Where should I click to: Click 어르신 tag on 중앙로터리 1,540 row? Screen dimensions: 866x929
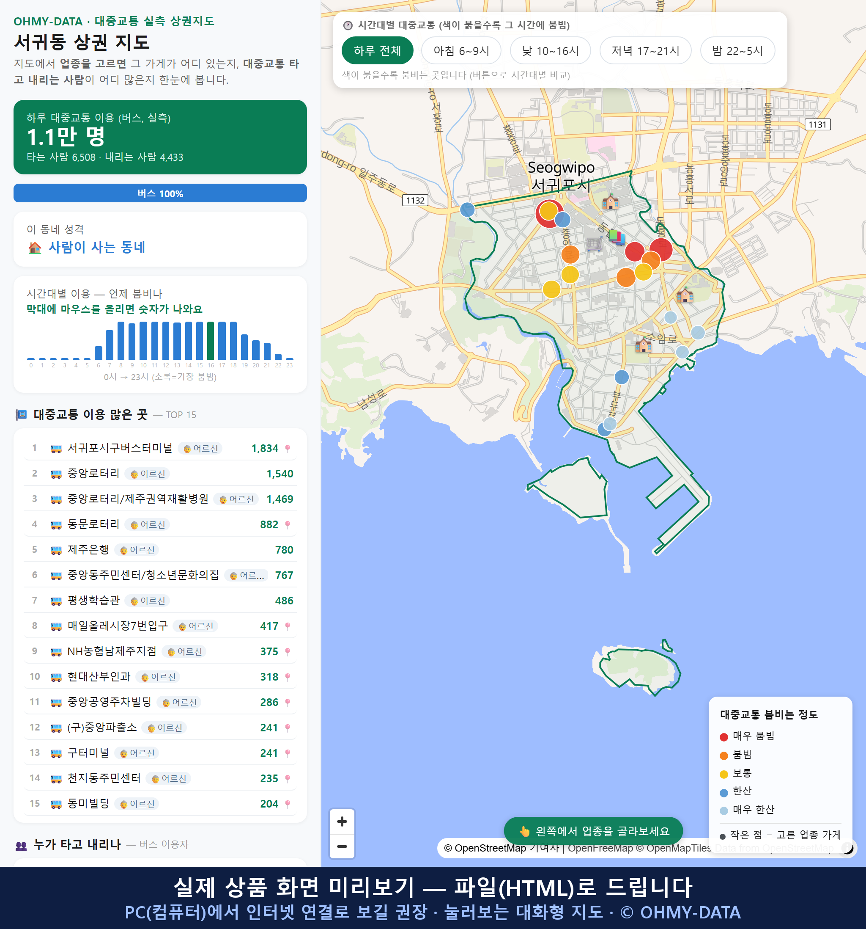(x=148, y=474)
